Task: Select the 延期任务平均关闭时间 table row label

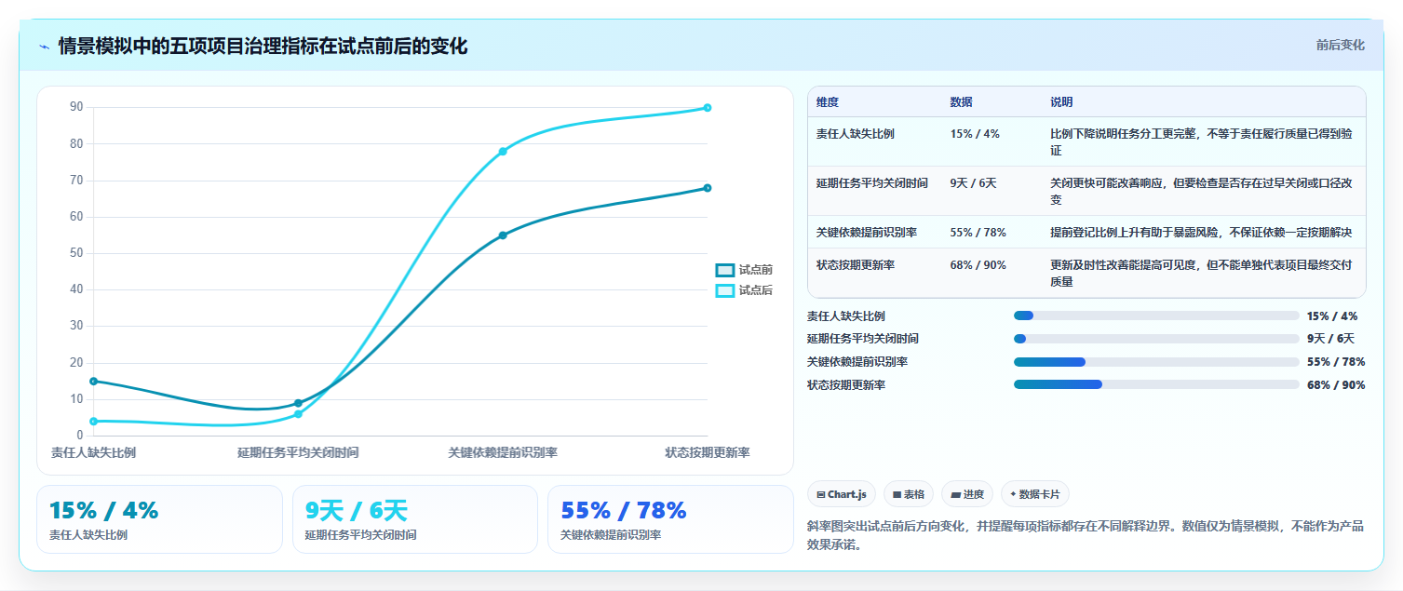Action: click(872, 183)
